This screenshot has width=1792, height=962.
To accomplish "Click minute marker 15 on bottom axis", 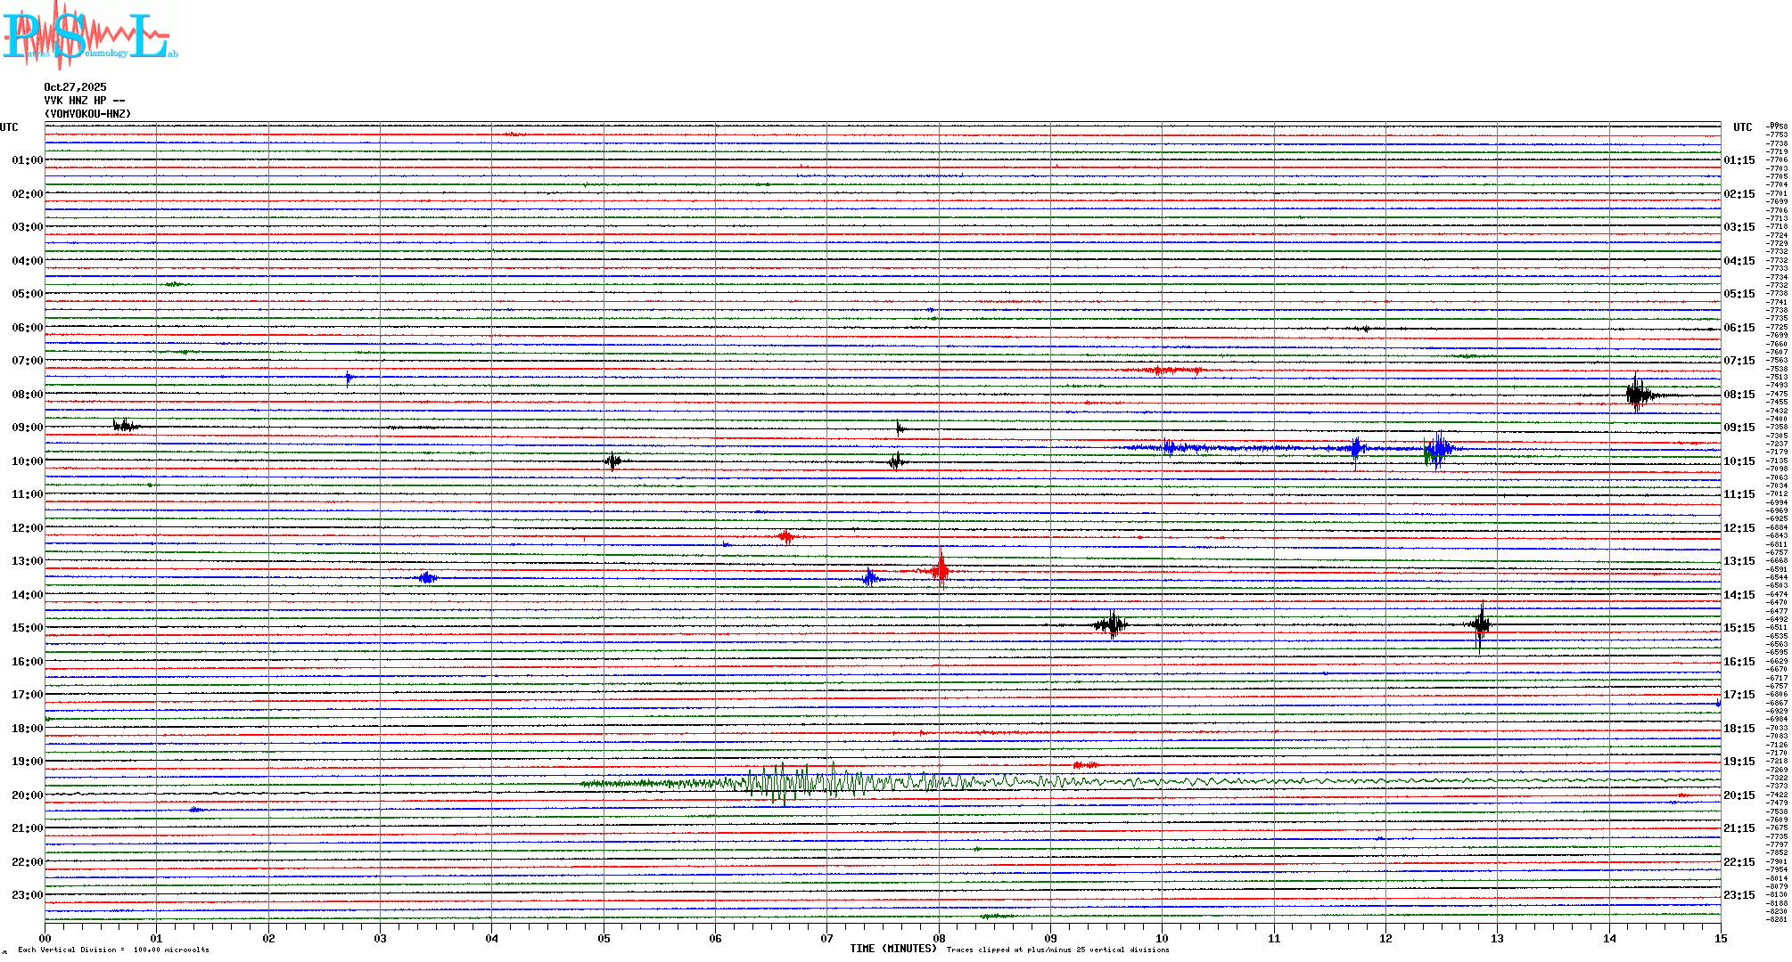I will 1720,938.
